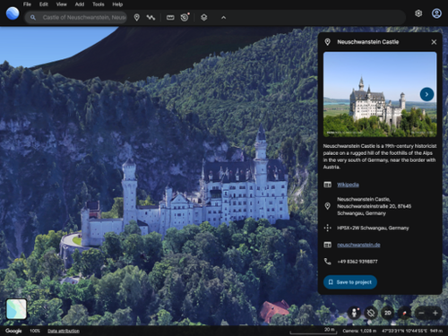Activate the Street View pegman
Image resolution: width=448 pixels, height=336 pixels.
click(x=354, y=313)
